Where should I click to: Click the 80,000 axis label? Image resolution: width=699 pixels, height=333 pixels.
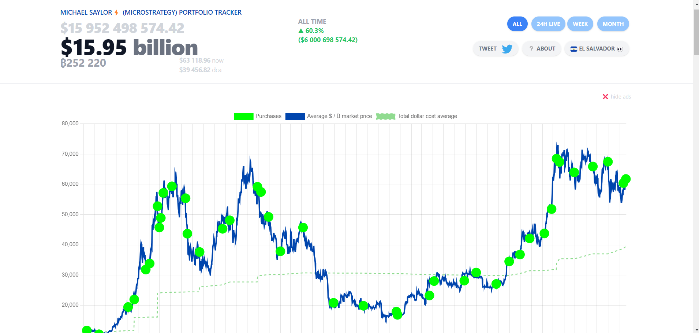click(x=70, y=123)
